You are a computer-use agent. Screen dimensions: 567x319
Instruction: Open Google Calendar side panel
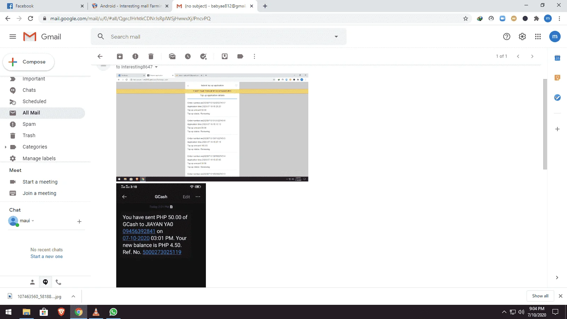pyautogui.click(x=557, y=58)
